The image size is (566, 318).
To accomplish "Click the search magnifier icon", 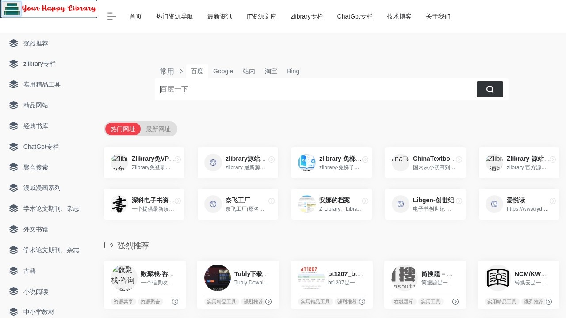I will [x=490, y=89].
